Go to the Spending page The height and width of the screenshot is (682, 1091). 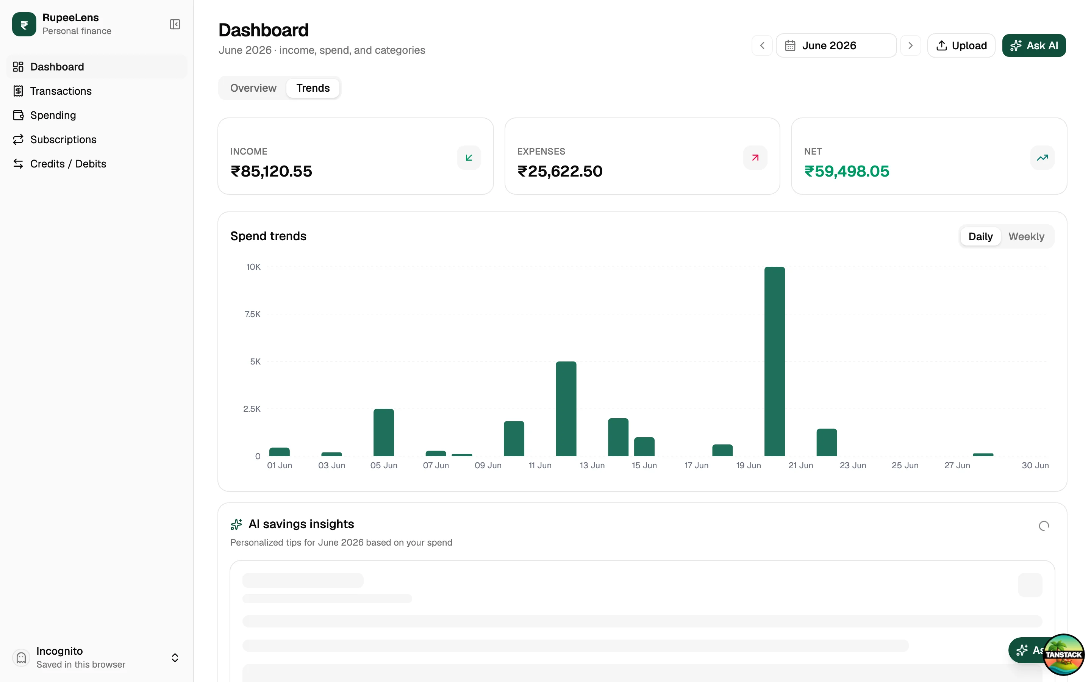(97, 115)
